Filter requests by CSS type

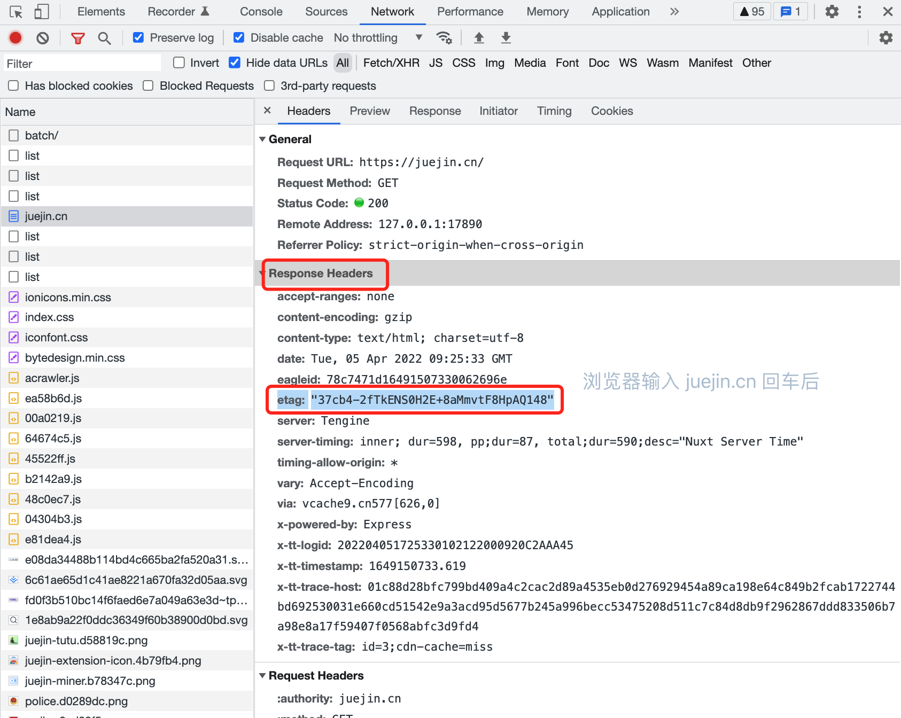463,63
